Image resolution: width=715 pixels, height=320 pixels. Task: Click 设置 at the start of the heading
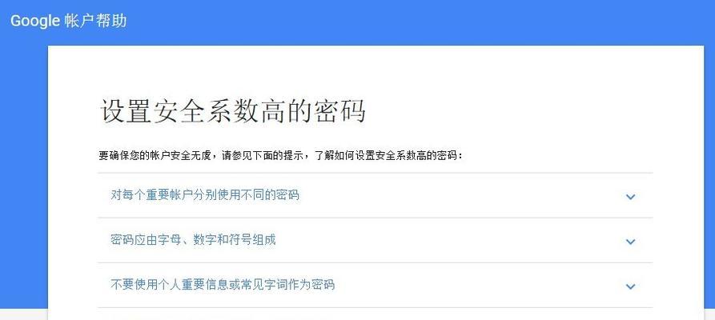pyautogui.click(x=126, y=110)
